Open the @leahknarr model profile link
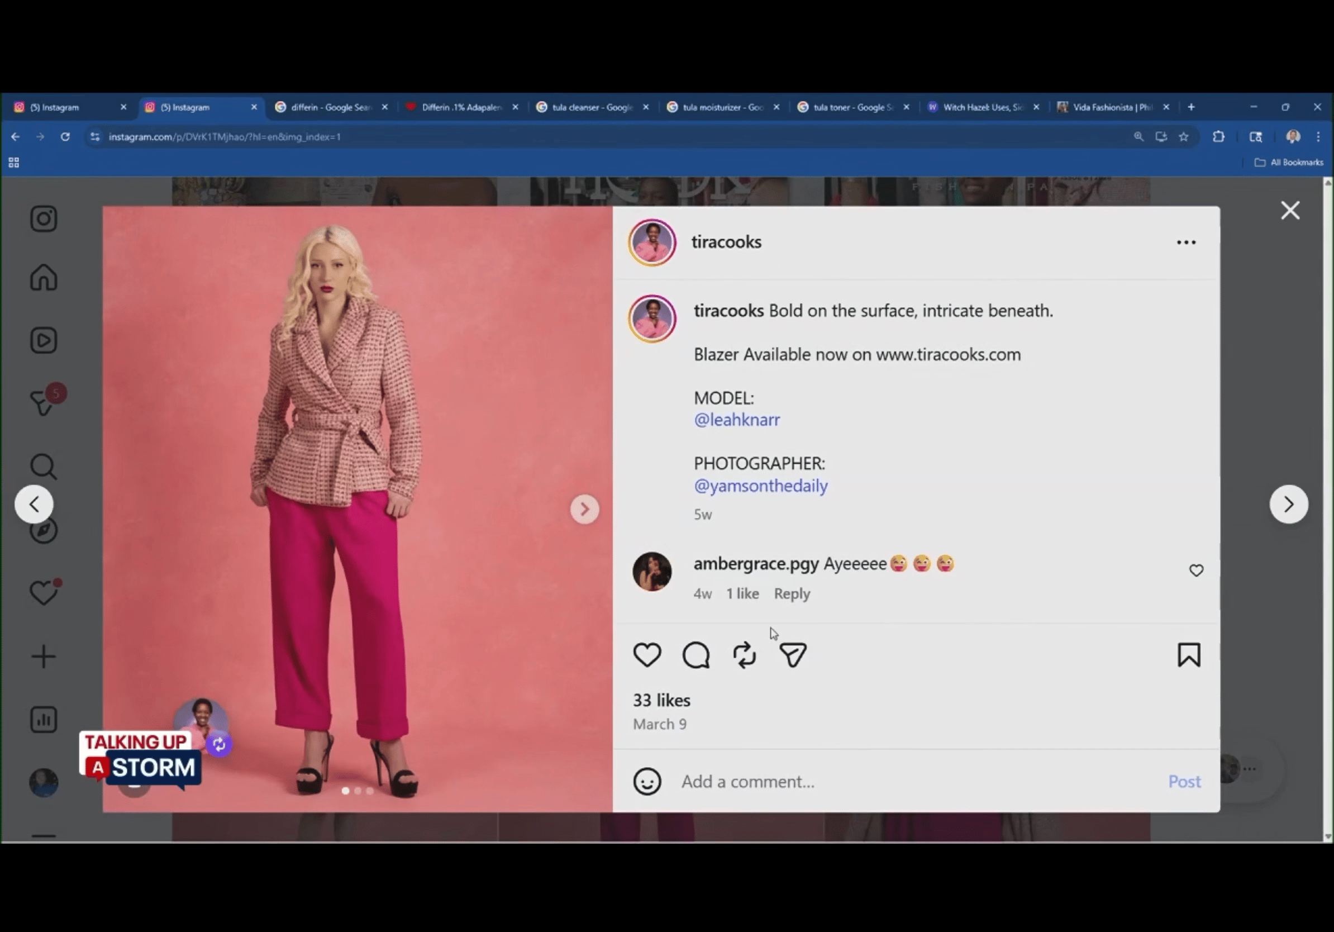The image size is (1334, 932). point(737,420)
